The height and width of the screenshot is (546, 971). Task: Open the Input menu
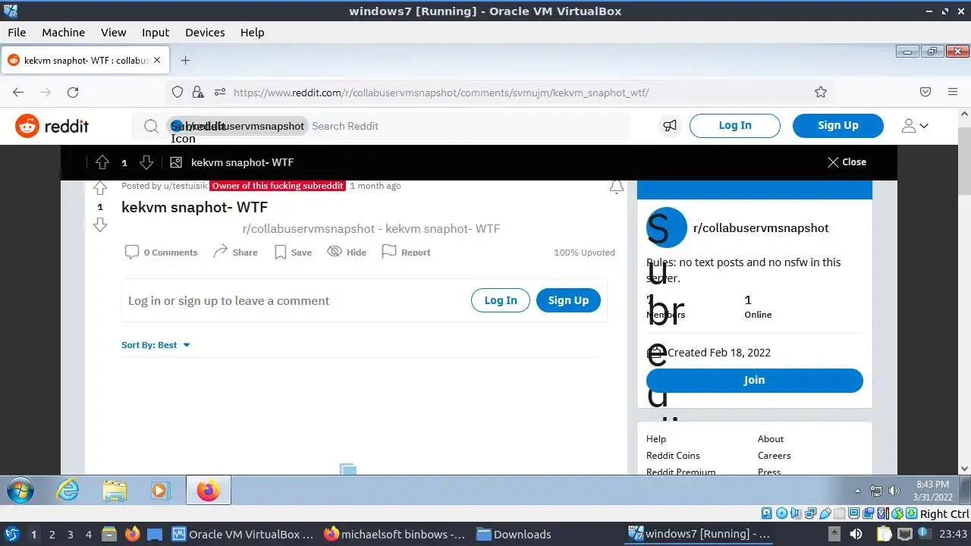coord(156,33)
